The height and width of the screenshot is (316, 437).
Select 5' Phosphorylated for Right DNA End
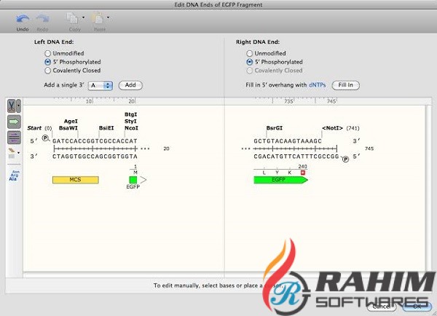249,62
